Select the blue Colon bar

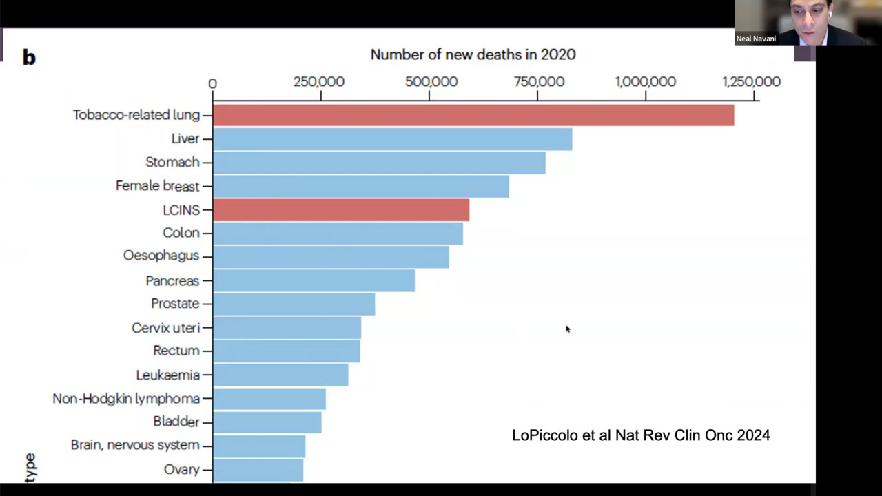click(338, 234)
